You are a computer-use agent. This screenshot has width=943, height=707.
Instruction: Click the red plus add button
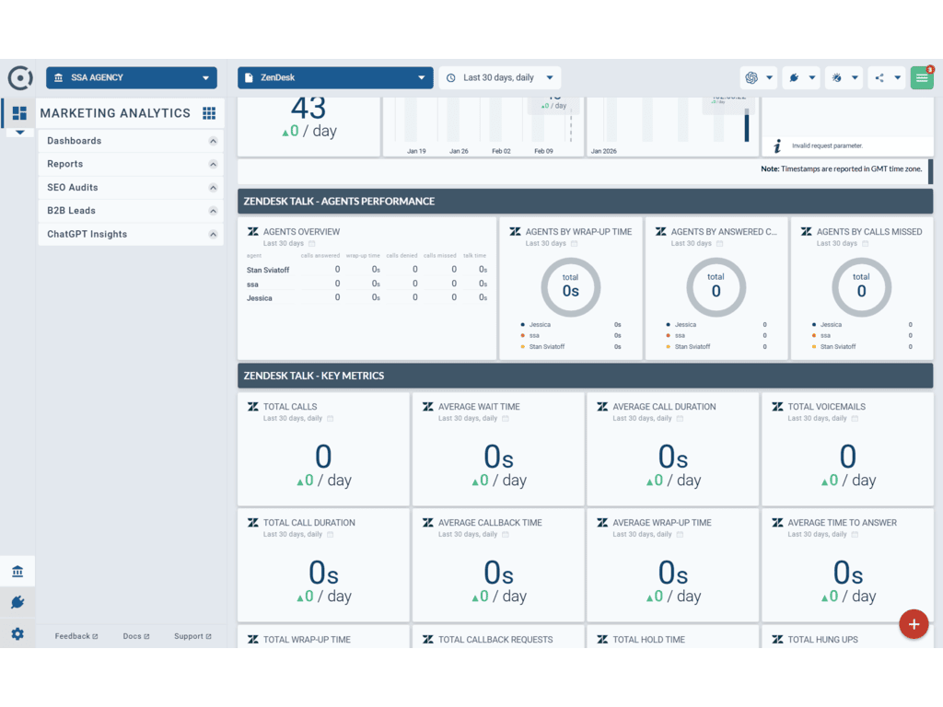click(914, 624)
